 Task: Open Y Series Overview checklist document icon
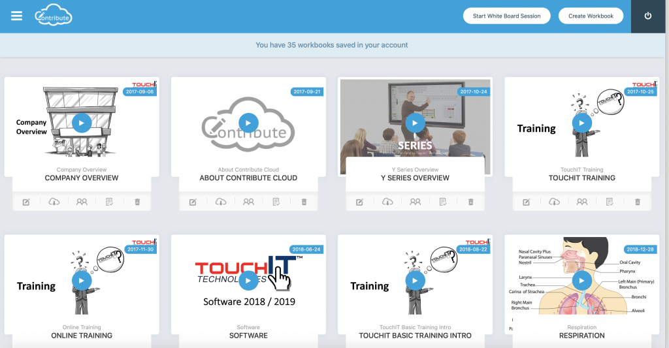[443, 202]
